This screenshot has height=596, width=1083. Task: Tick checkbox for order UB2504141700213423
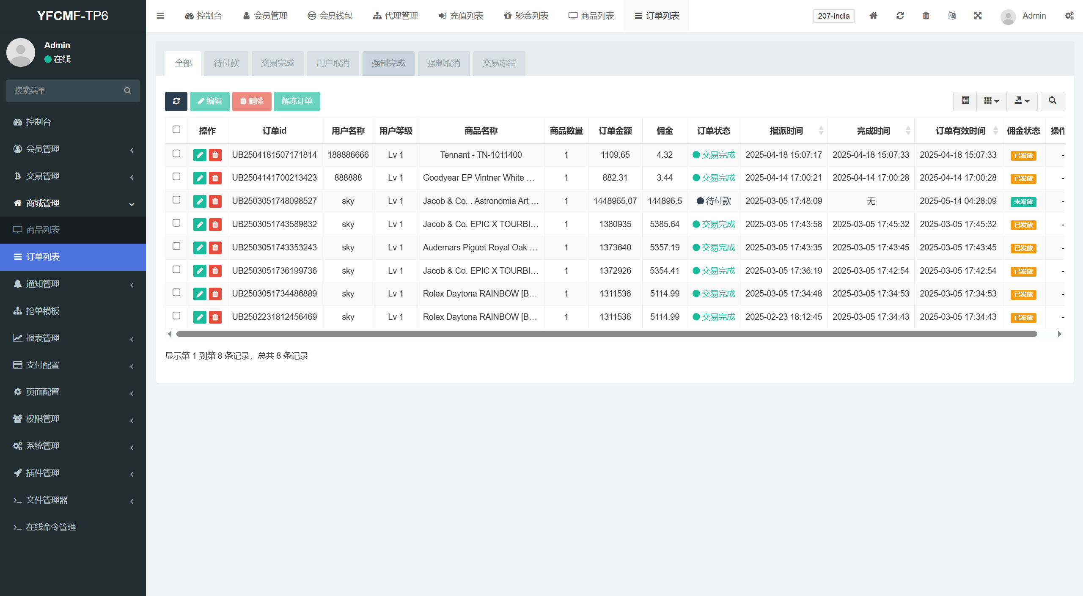(176, 177)
